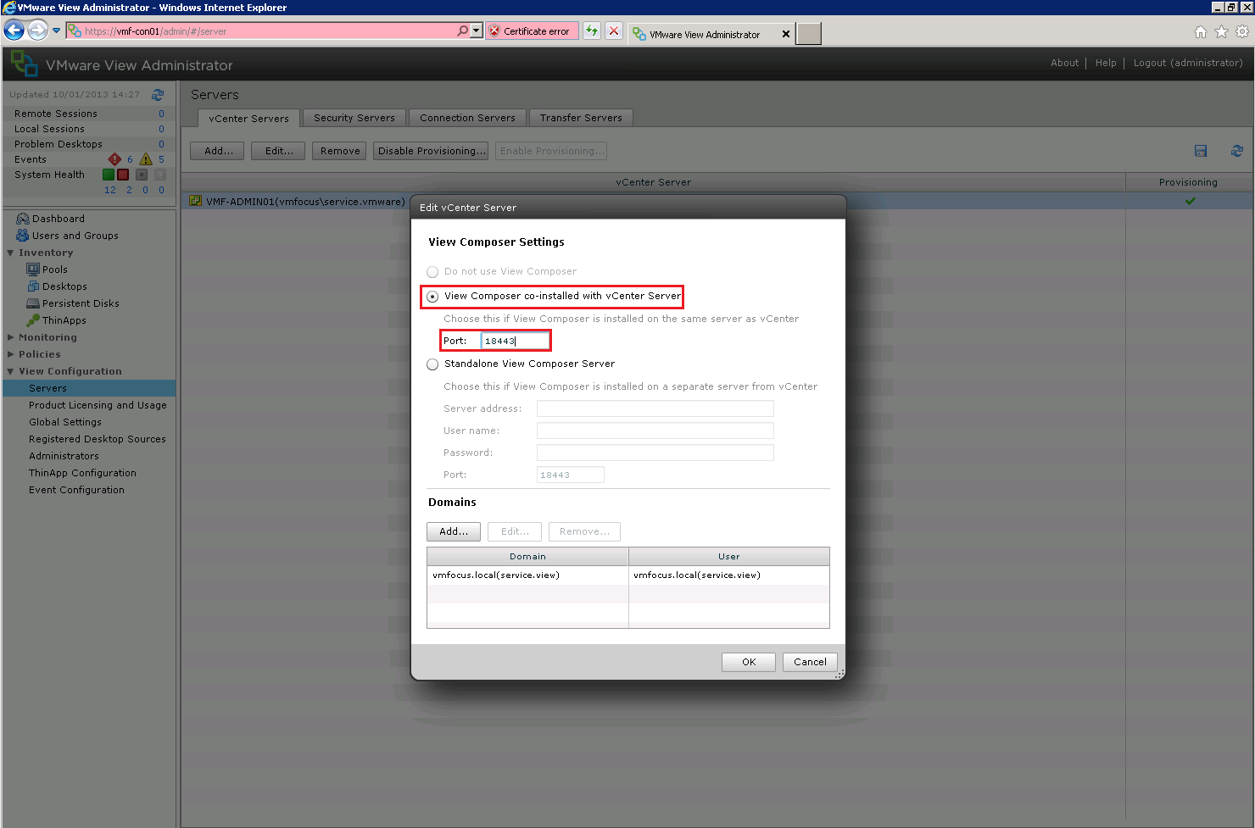Click the stop loading X icon
The width and height of the screenshot is (1255, 828).
[x=614, y=31]
